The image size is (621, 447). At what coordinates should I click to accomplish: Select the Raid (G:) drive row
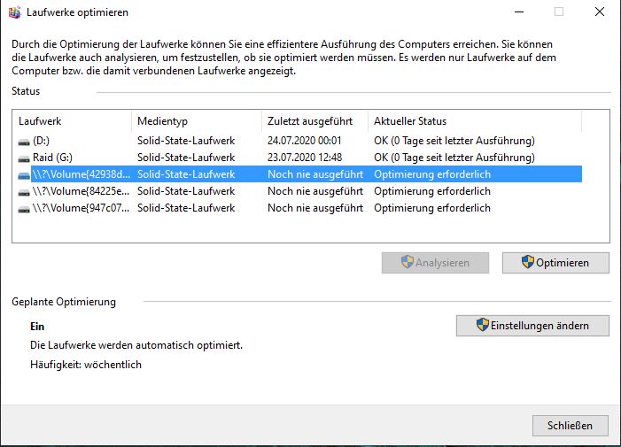(x=299, y=158)
